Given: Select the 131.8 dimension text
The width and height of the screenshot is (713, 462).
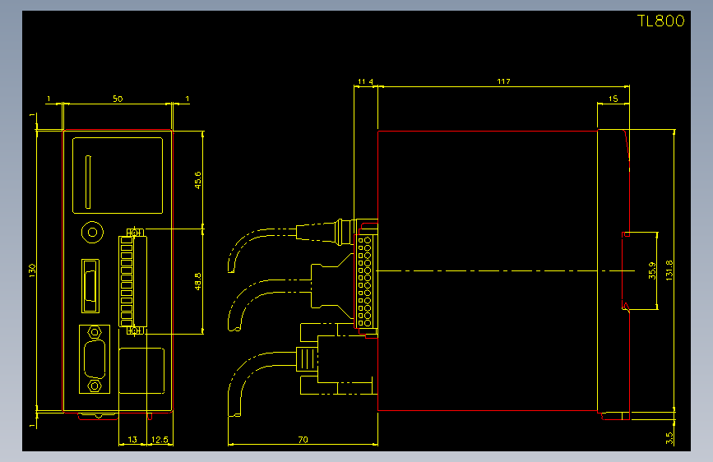Looking at the screenshot, I should (669, 270).
